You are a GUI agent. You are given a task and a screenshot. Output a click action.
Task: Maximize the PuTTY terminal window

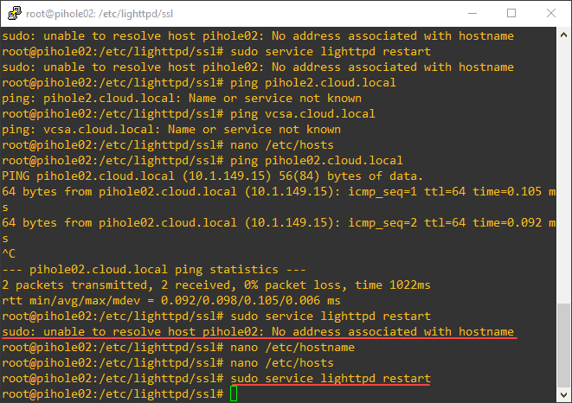coord(511,14)
